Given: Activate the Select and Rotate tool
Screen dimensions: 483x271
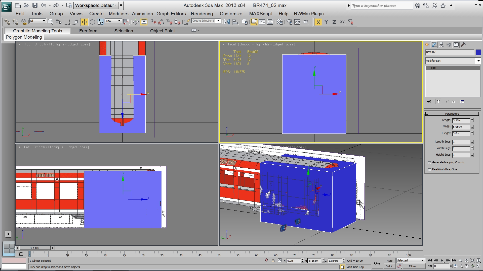Looking at the screenshot, I should 92,22.
